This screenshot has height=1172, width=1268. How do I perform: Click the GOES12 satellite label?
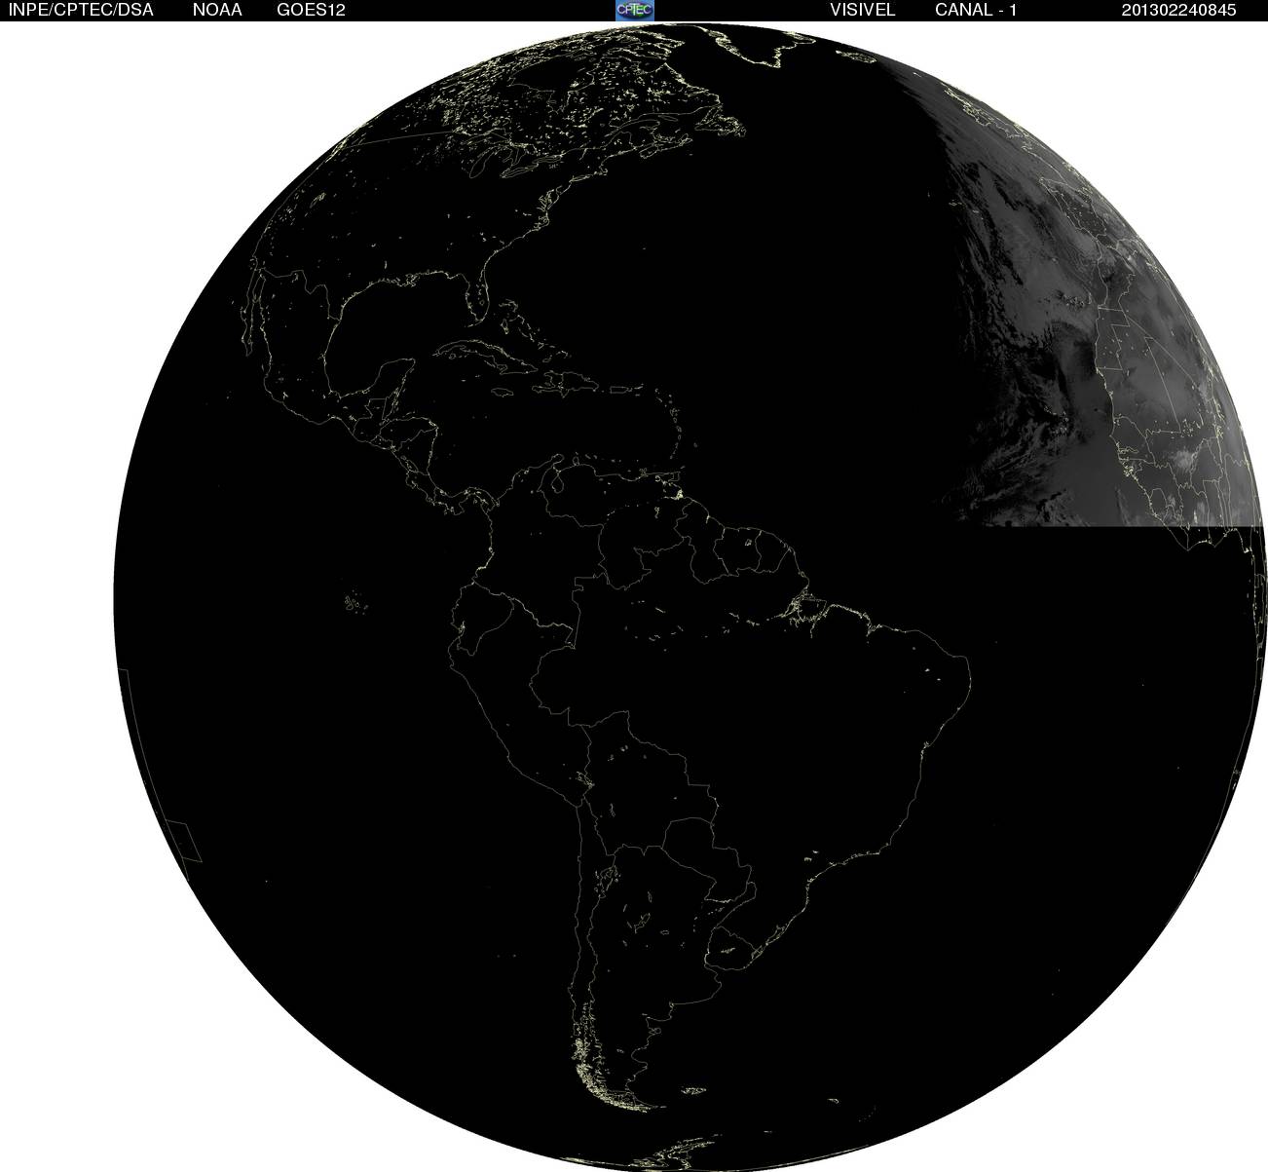(x=311, y=10)
